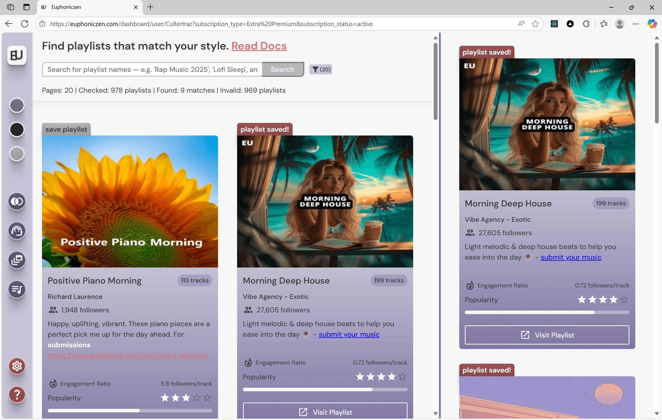Add page to favorites star
The width and height of the screenshot is (662, 420).
tap(535, 24)
